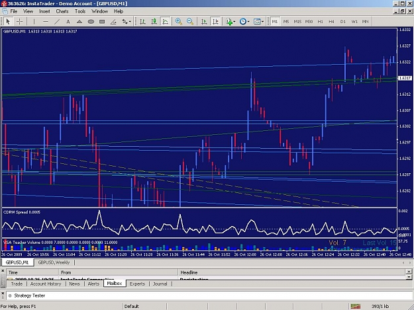This screenshot has width=414, height=310.
Task: Close the Terminal panel with its X
Action: (3, 271)
